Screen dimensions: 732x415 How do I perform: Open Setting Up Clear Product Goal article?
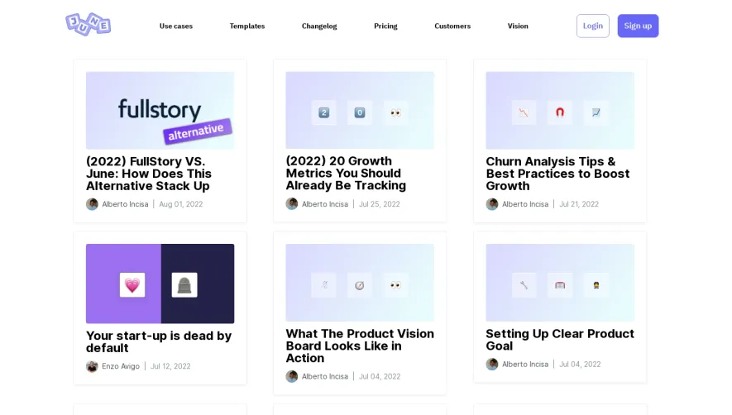(560, 340)
